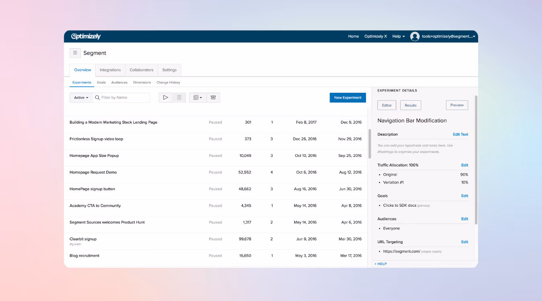Expand the Help menu in header
The width and height of the screenshot is (542, 301).
click(x=398, y=37)
